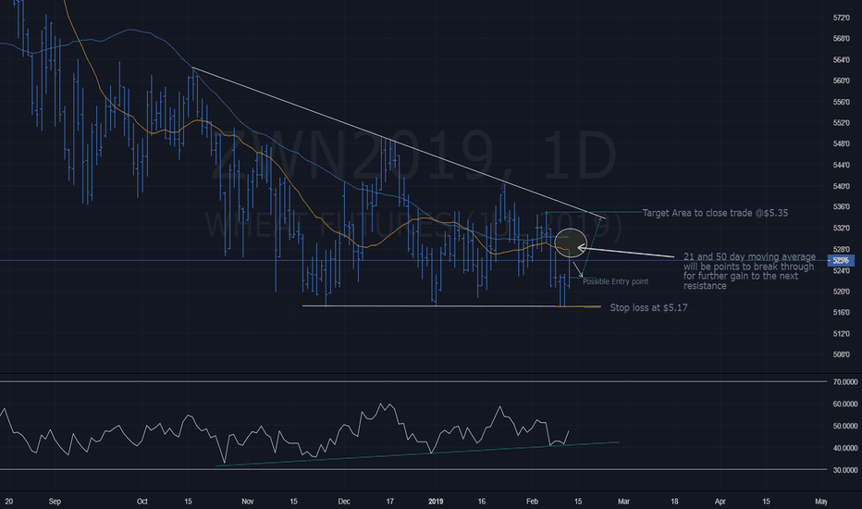The height and width of the screenshot is (509, 862).
Task: Click the 30.0000 RSI scale value
Action: coord(845,470)
